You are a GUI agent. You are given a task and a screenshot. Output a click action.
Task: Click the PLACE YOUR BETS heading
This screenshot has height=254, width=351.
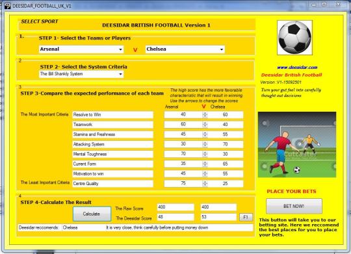point(291,192)
